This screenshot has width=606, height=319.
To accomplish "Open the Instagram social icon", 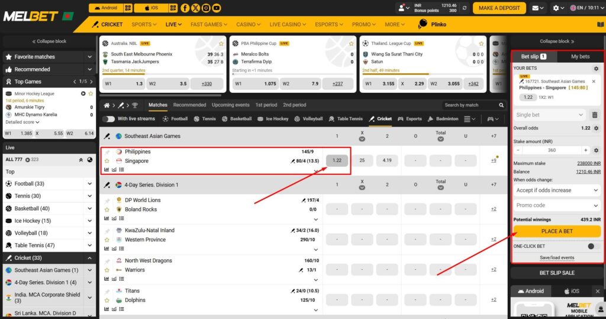I will (206, 8).
